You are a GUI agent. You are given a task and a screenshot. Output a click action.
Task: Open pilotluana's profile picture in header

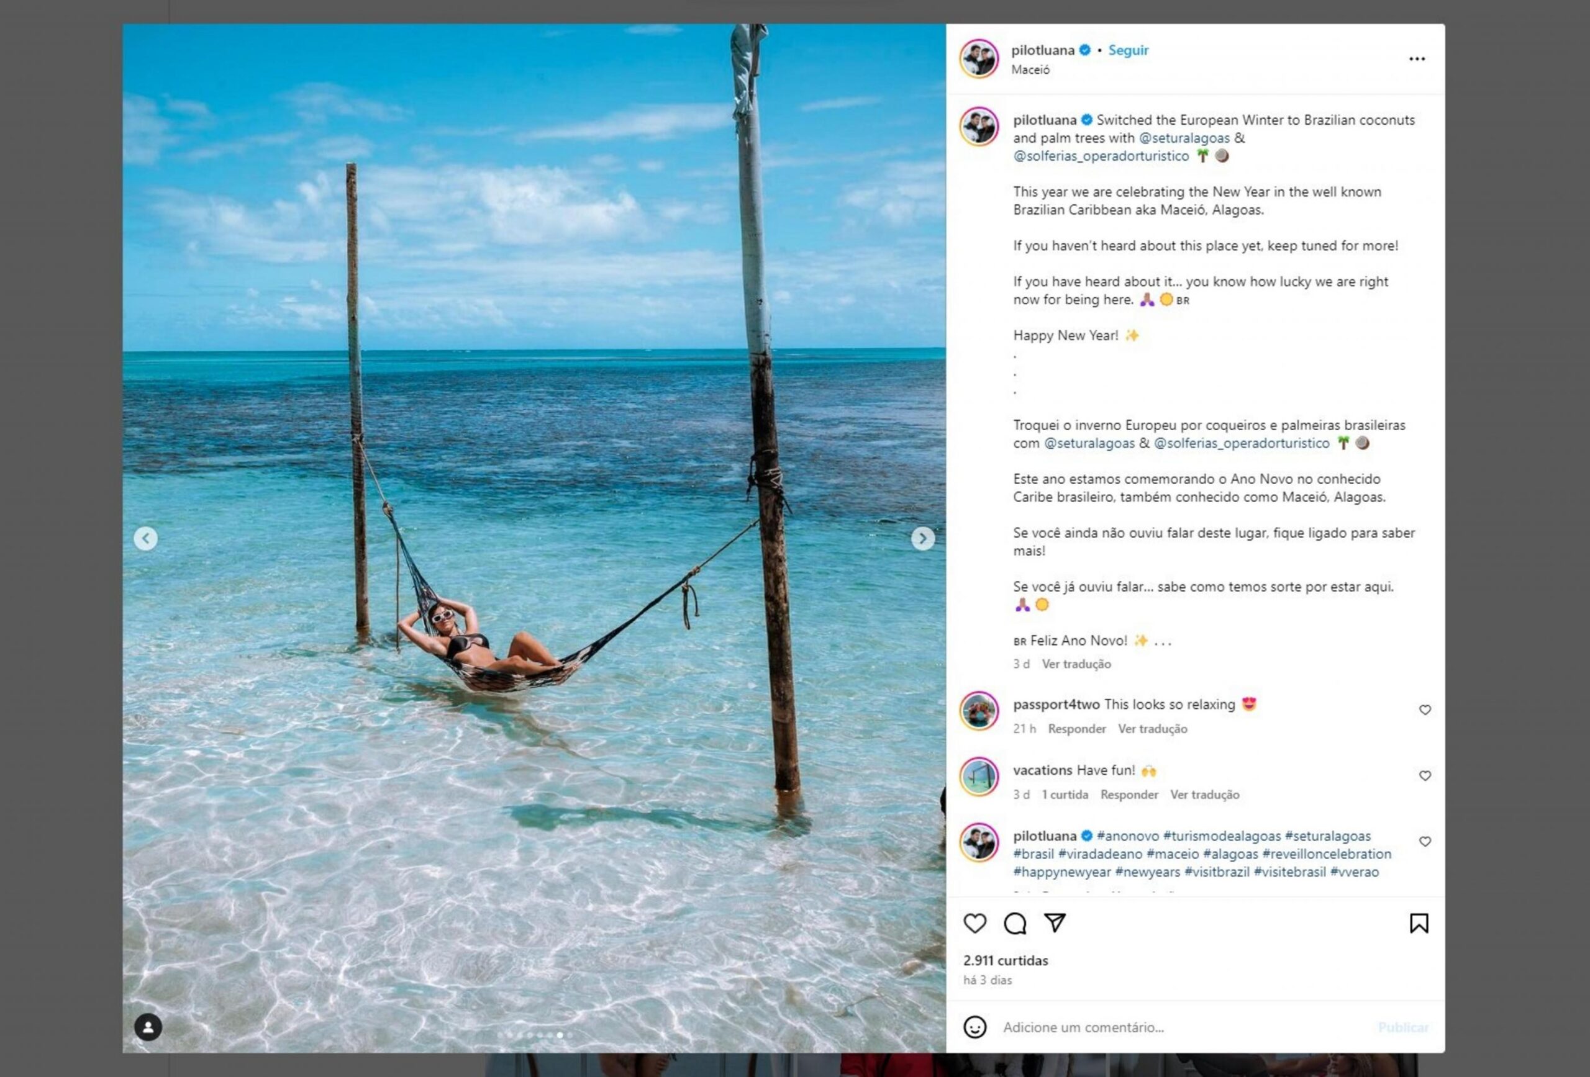pos(979,59)
